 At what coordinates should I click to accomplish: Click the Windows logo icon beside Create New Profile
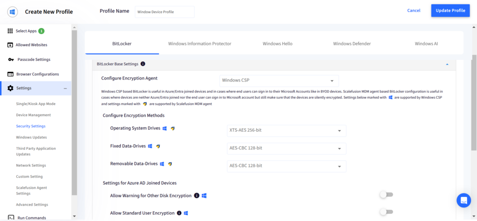[x=13, y=12]
